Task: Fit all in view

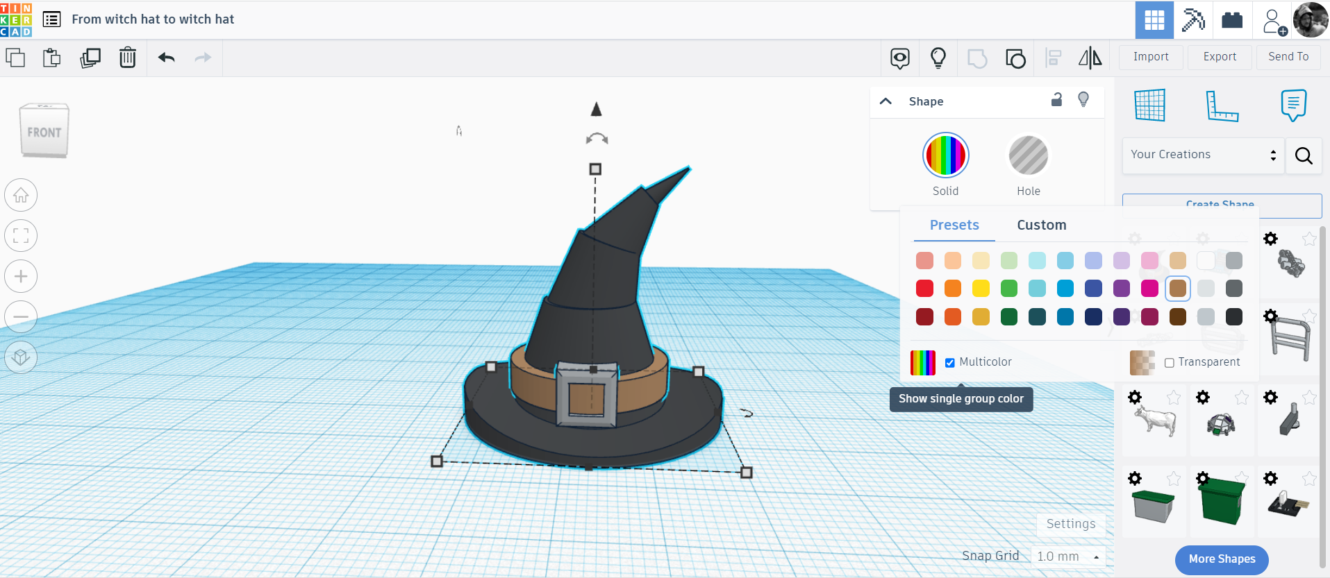Action: click(21, 236)
